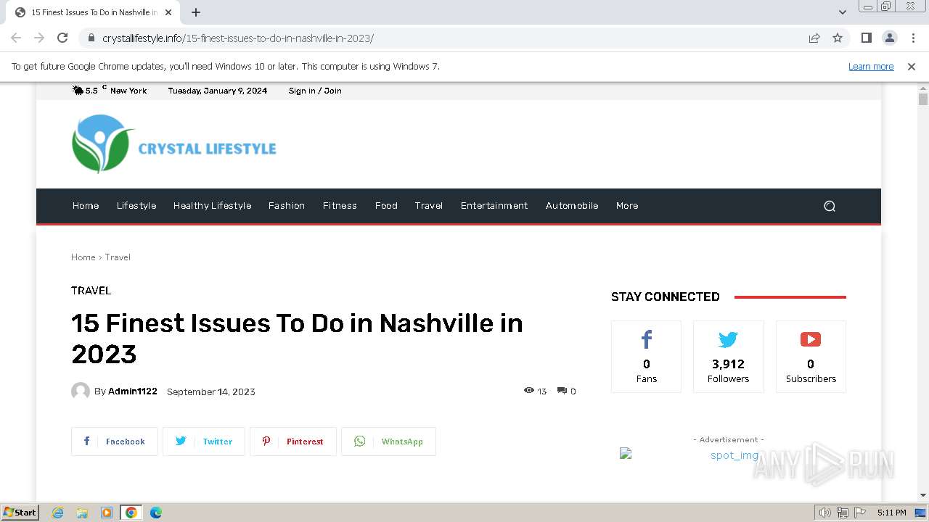This screenshot has height=522, width=929.
Task: Open the TRAVEL category label
Action: click(x=91, y=291)
